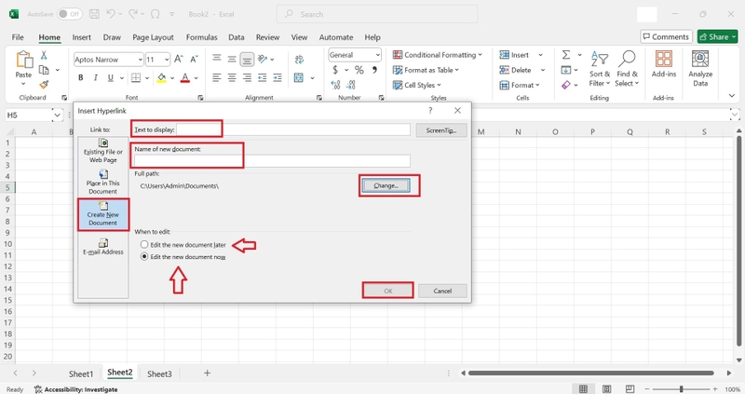Toggle Italic formatting
Image resolution: width=745 pixels, height=394 pixels.
click(96, 77)
